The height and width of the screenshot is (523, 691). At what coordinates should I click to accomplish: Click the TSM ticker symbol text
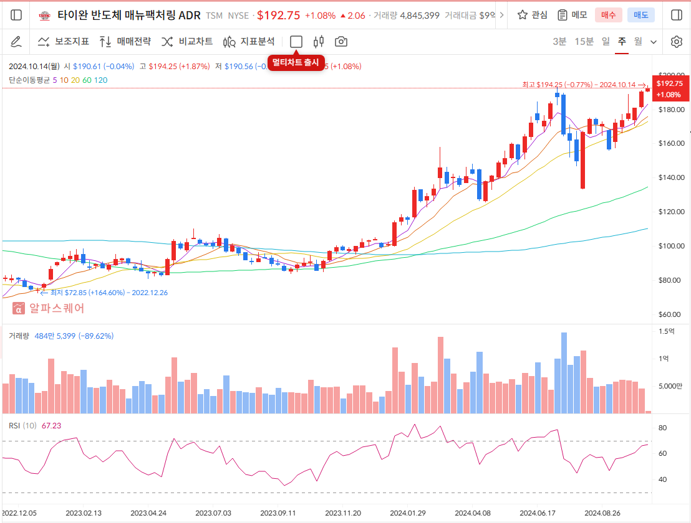(x=214, y=16)
